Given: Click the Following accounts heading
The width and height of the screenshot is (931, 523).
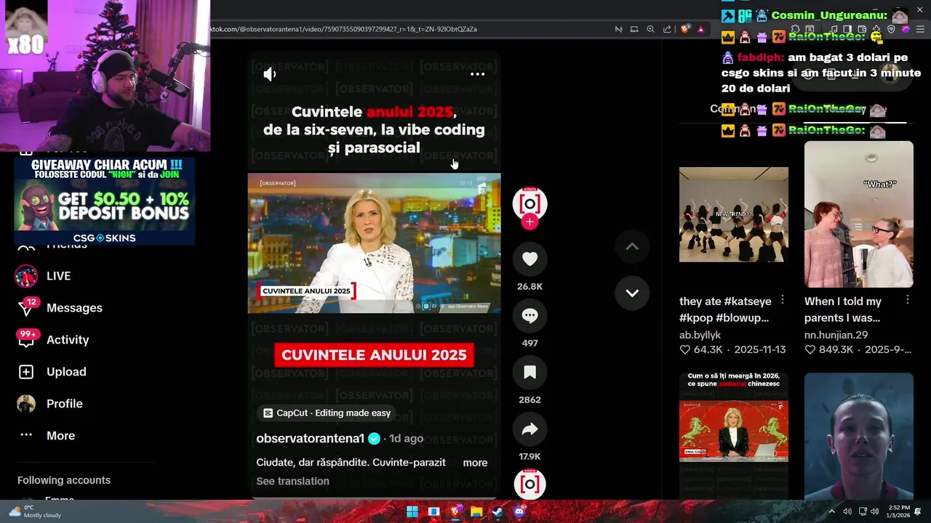Looking at the screenshot, I should tap(64, 480).
